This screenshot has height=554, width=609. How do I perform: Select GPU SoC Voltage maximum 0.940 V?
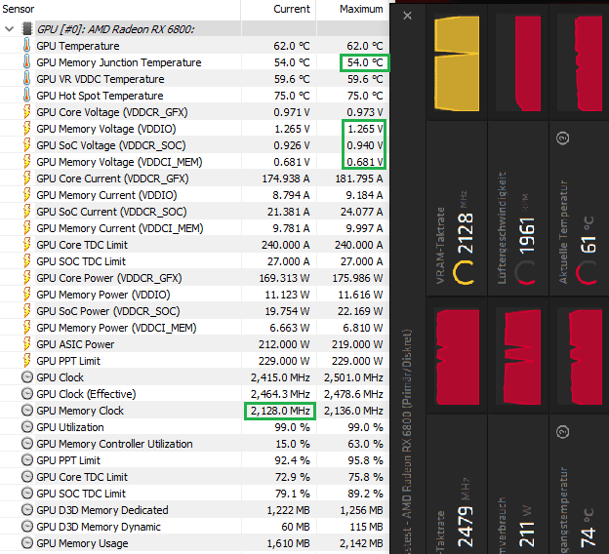[365, 145]
